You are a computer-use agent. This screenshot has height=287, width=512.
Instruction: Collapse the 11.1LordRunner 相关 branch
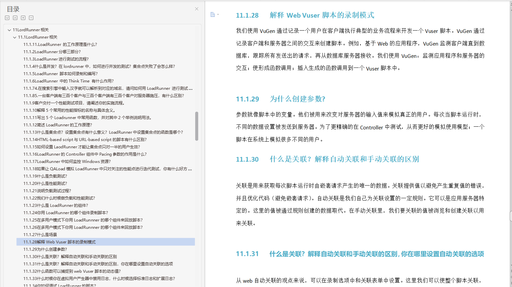(x=14, y=37)
